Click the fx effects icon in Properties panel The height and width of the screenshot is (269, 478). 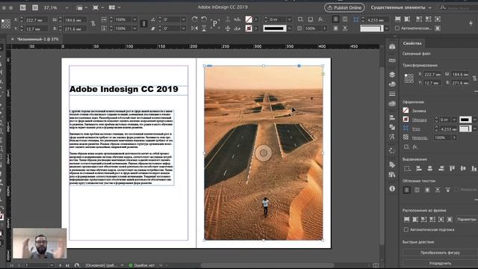(x=415, y=146)
